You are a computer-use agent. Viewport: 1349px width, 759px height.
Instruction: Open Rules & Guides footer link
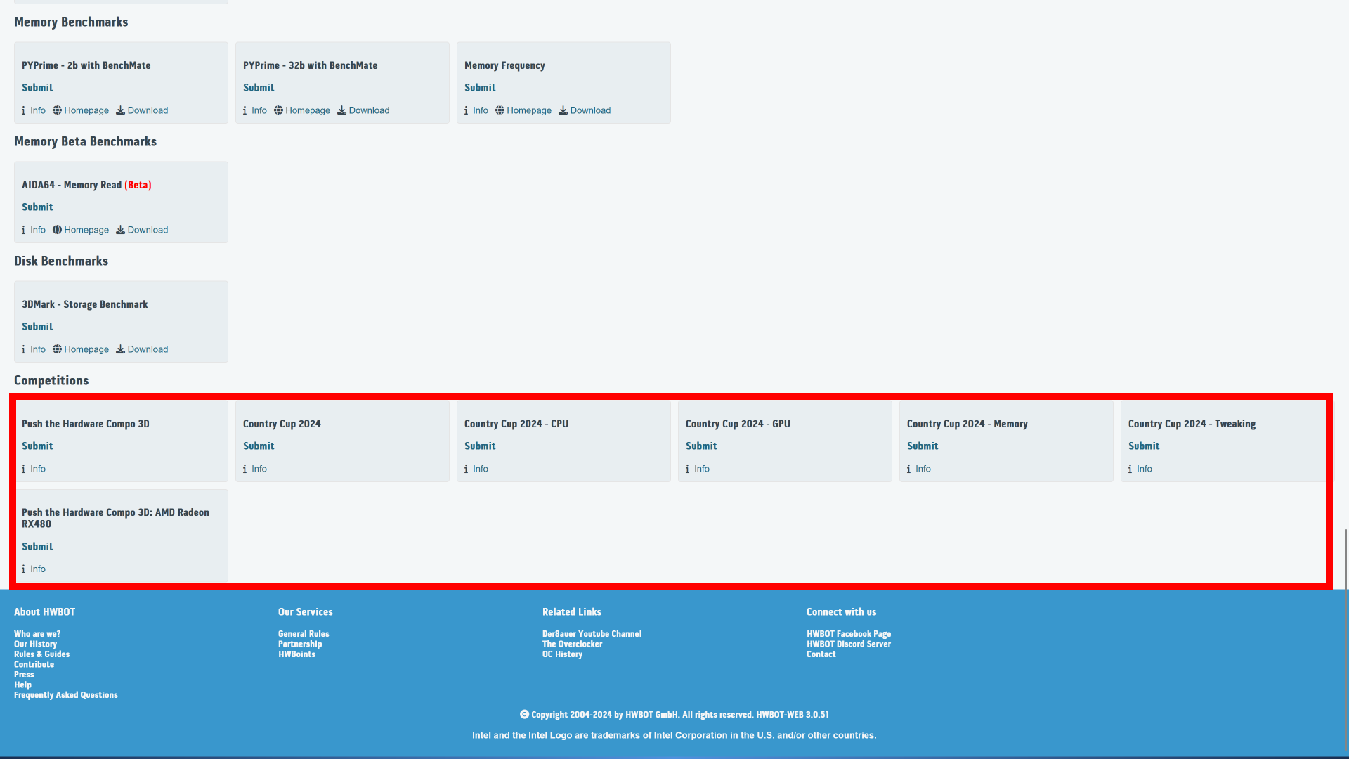pos(41,654)
